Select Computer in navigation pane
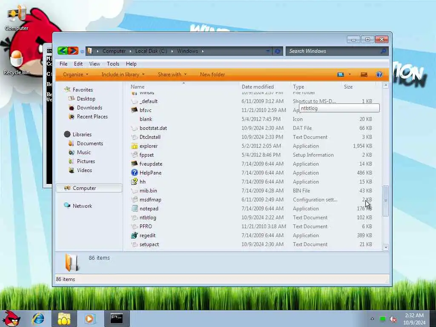Viewport: 436px width, 327px height. [x=89, y=188]
